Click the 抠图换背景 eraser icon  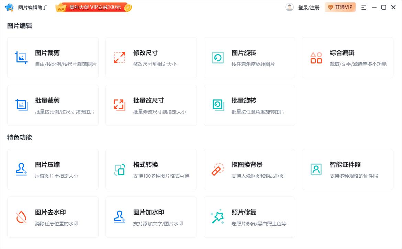pos(218,169)
